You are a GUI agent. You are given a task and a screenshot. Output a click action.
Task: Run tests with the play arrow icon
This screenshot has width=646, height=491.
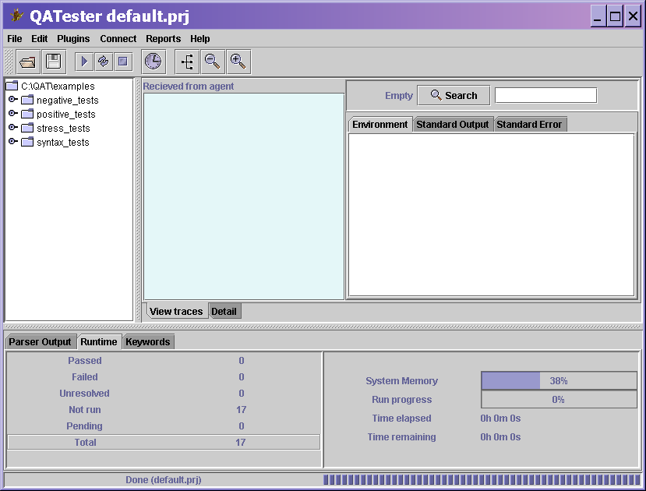point(83,61)
